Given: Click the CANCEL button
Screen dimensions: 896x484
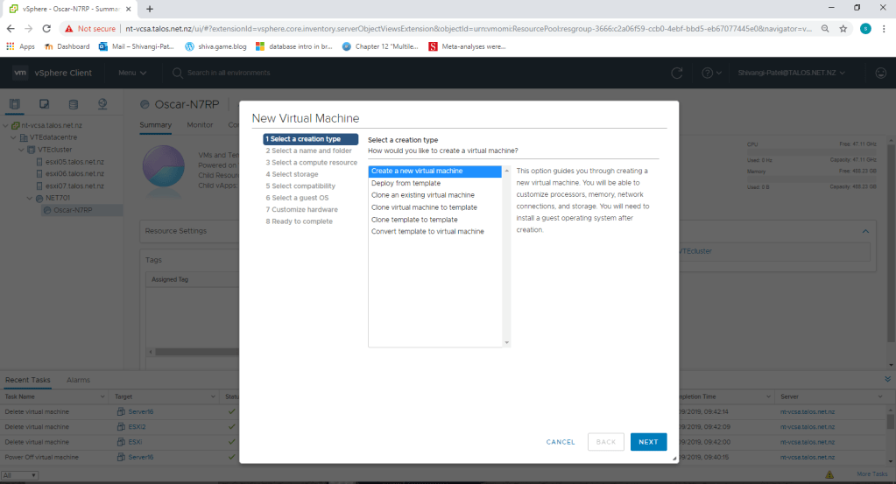Looking at the screenshot, I should pos(561,442).
